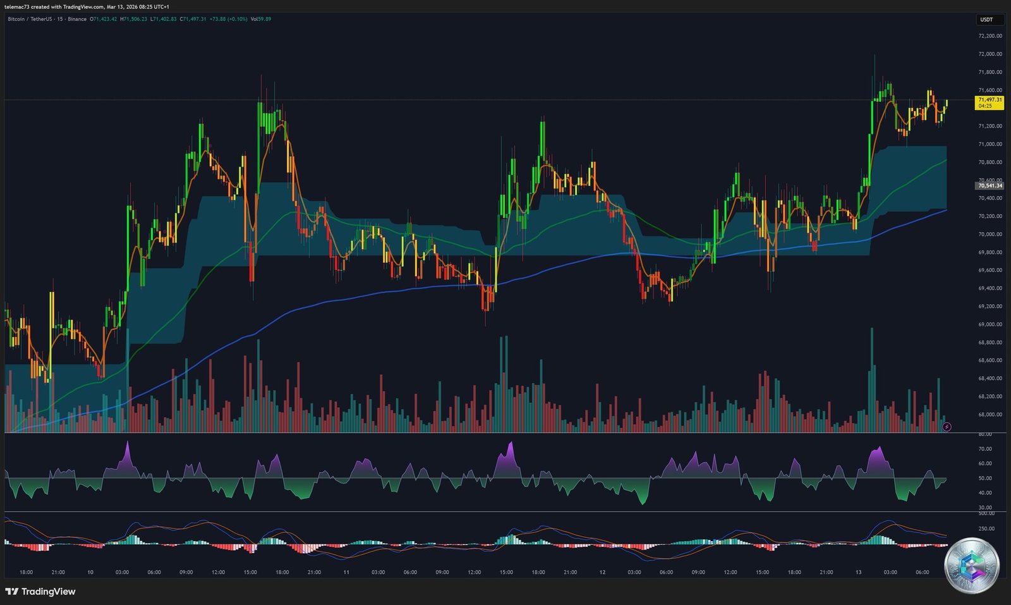Click the 13 date marker on the time axis
The height and width of the screenshot is (605, 1011).
point(859,571)
